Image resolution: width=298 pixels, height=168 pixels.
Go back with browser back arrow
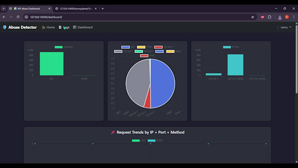[4, 17]
